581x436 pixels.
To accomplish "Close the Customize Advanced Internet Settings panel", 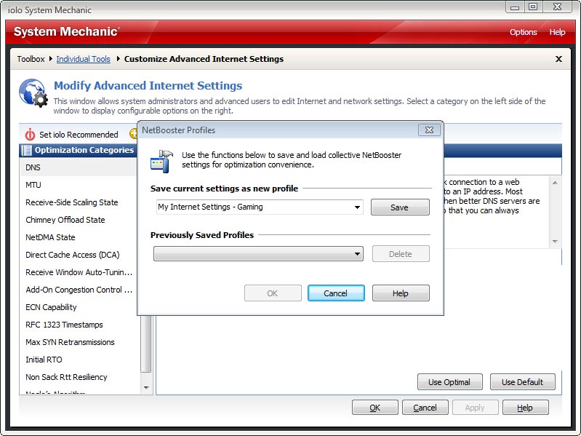I will pyautogui.click(x=558, y=59).
